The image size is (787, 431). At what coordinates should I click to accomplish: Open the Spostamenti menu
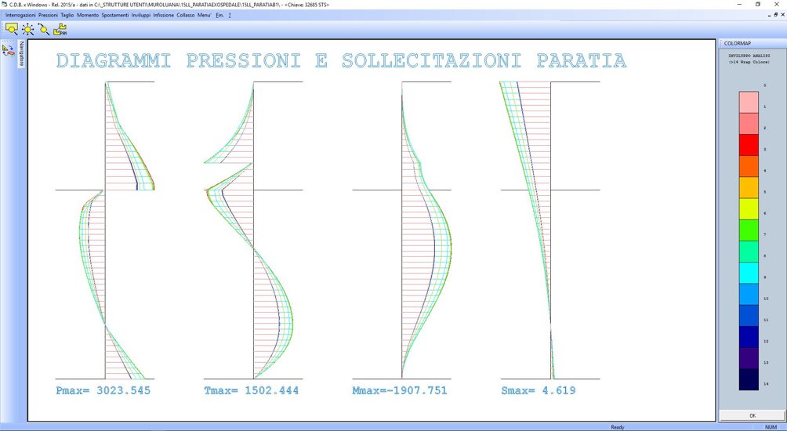115,15
